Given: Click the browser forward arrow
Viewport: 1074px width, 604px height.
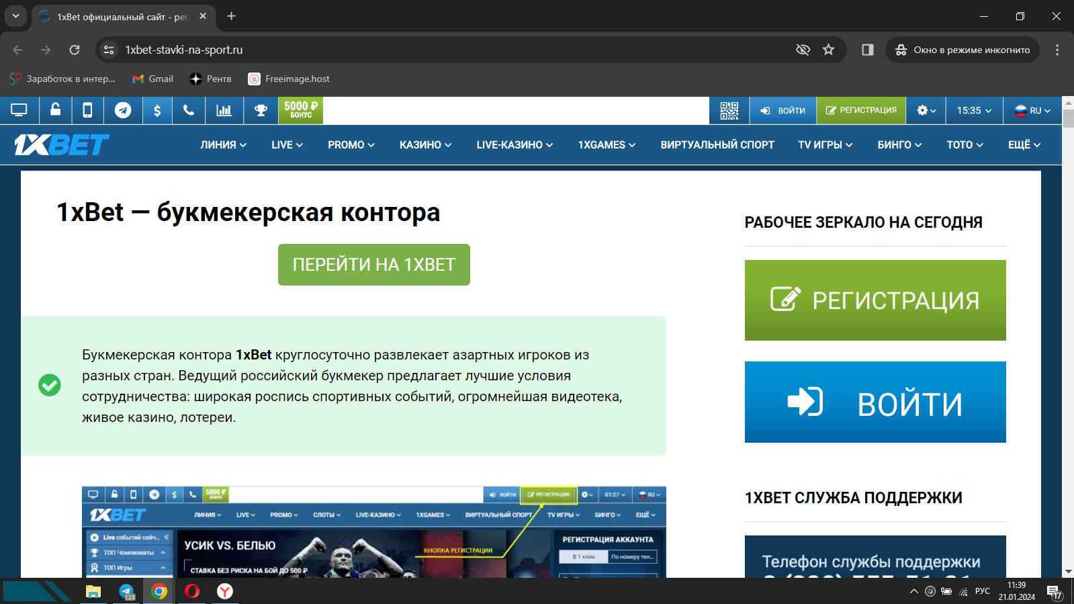Looking at the screenshot, I should 46,50.
